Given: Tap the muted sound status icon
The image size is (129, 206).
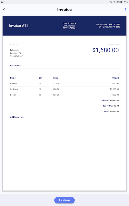Looking at the screenshot, I should point(111,2).
